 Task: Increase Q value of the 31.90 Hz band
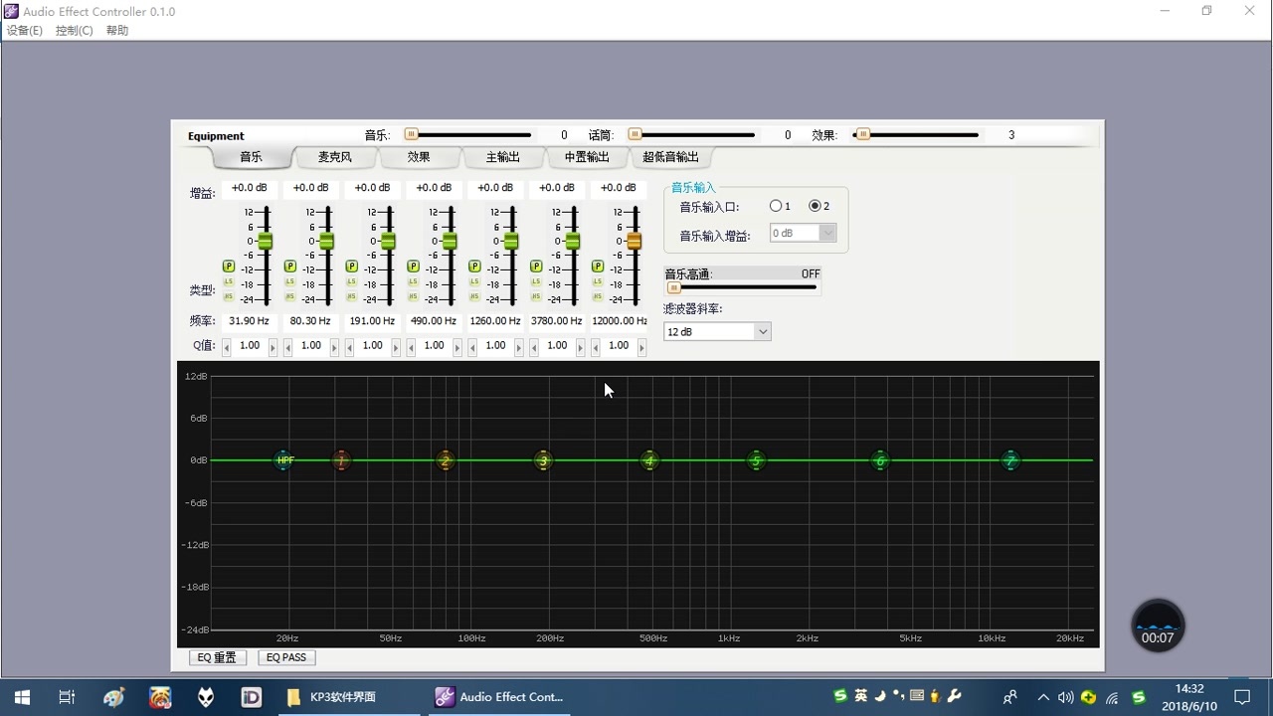tap(273, 347)
